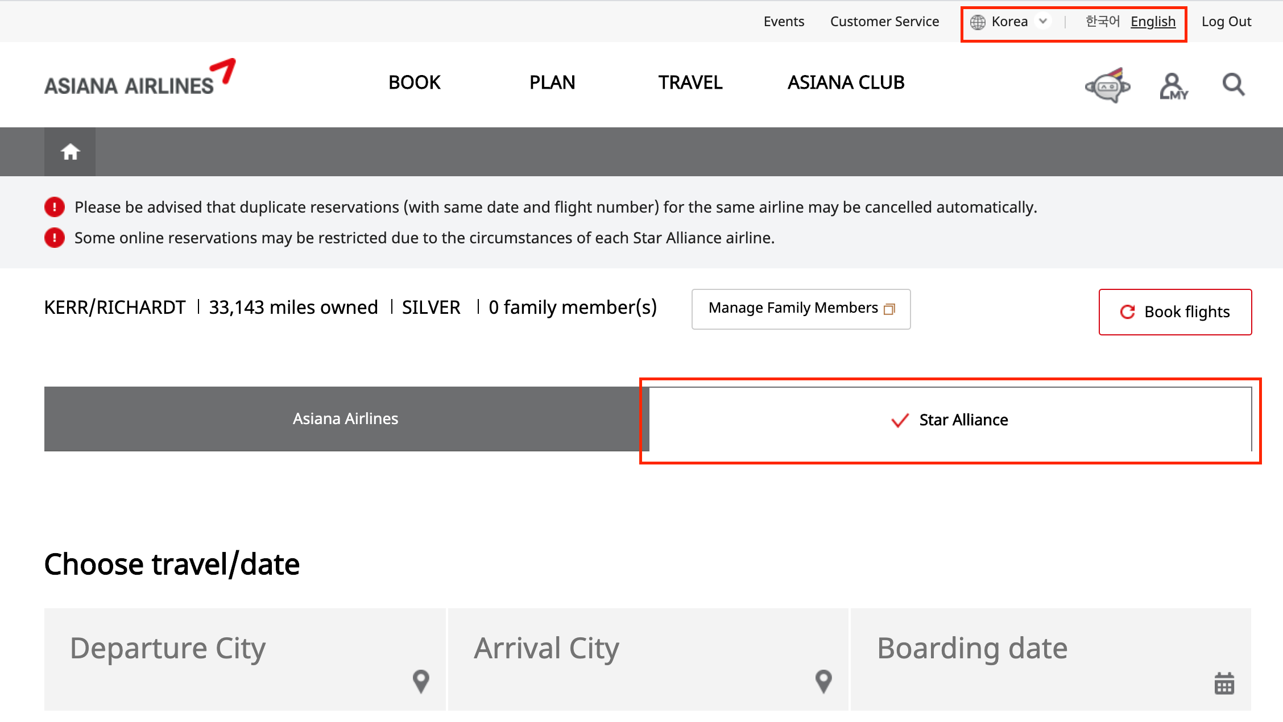Click the globe region icon
Image resolution: width=1283 pixels, height=722 pixels.
point(978,22)
